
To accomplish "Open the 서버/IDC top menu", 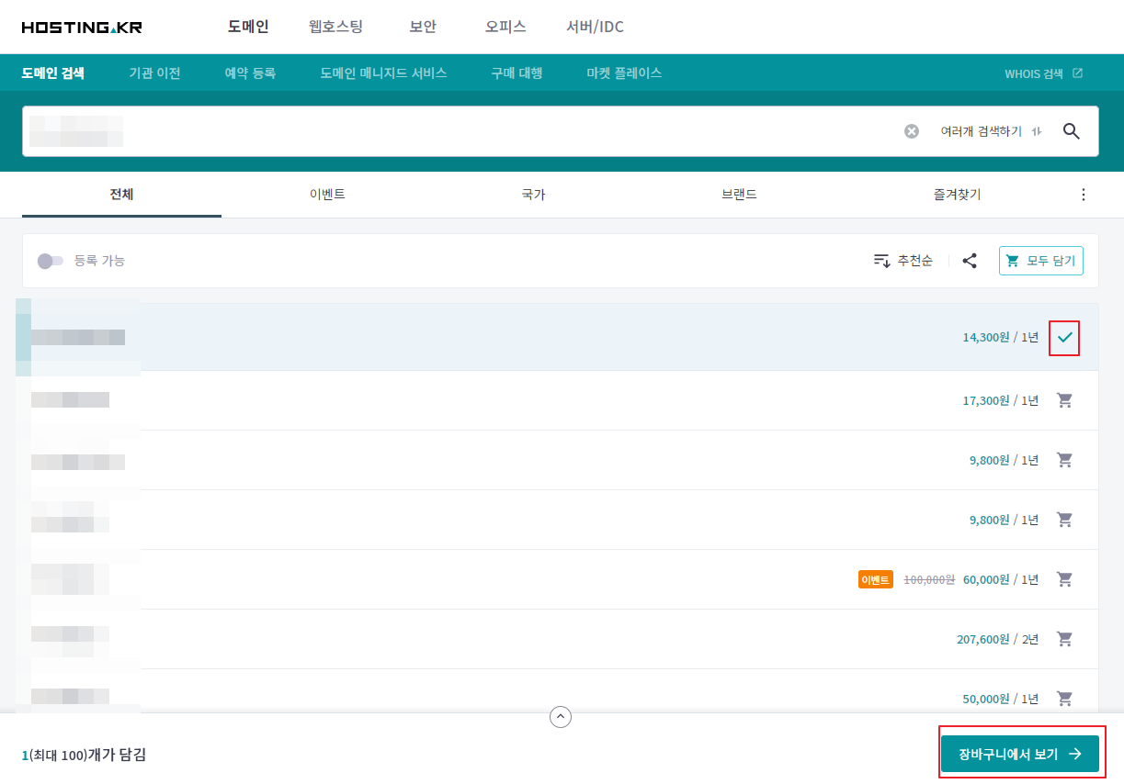I will (x=595, y=27).
